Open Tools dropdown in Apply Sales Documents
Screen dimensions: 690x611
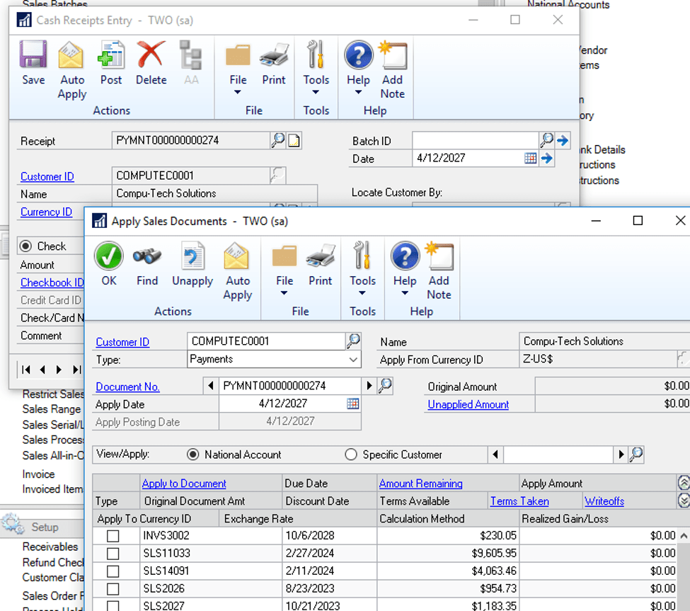point(362,281)
